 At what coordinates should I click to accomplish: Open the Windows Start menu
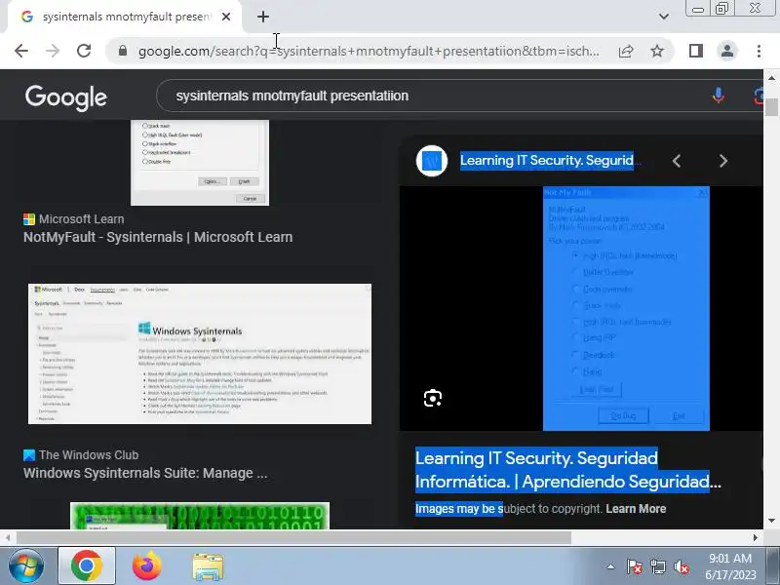[x=26, y=565]
